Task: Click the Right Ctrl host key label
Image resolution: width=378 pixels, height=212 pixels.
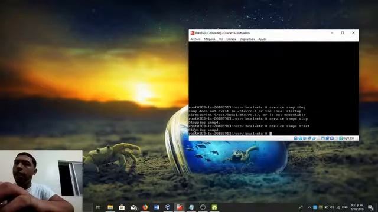Action: (x=348, y=138)
